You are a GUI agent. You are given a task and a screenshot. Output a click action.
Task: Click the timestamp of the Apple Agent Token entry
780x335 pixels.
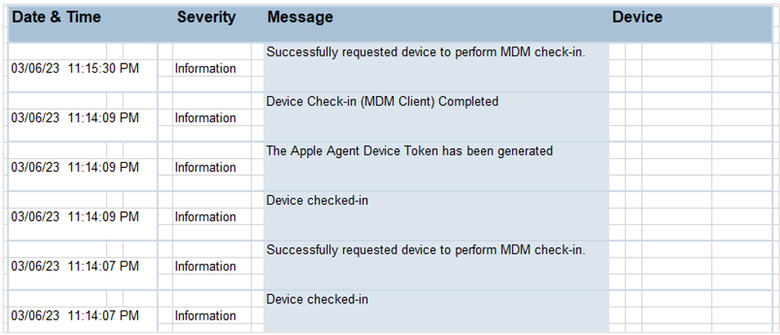point(75,167)
